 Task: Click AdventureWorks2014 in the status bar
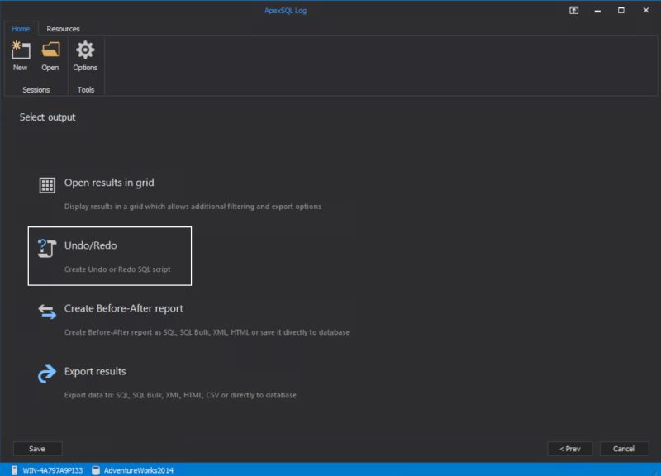click(140, 469)
